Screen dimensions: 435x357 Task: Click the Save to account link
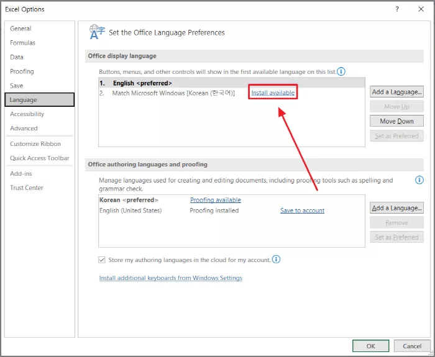click(x=302, y=210)
